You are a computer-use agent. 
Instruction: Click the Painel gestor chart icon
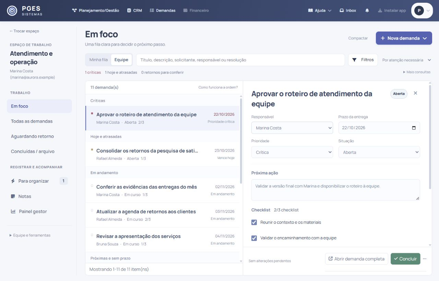(13, 211)
